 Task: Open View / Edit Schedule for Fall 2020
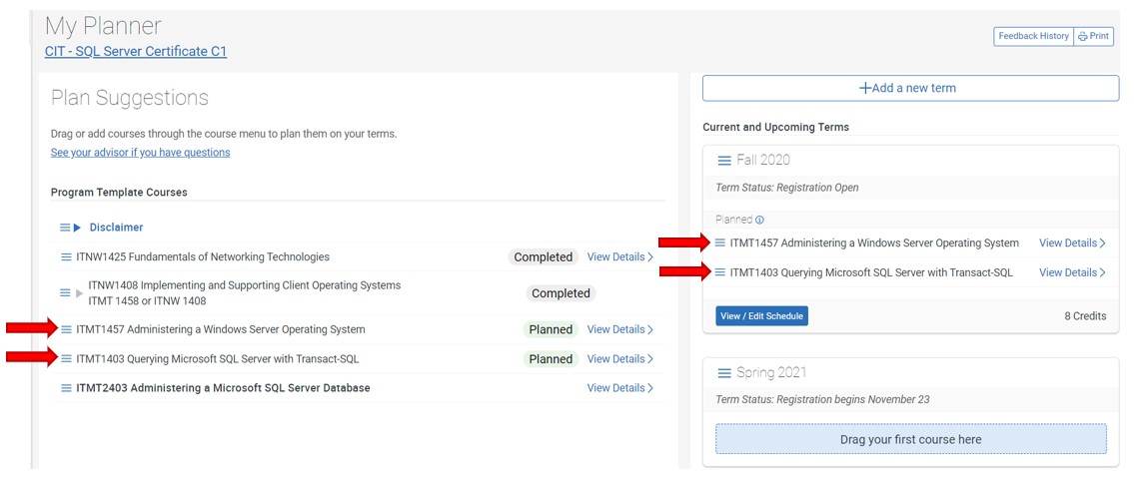point(761,316)
